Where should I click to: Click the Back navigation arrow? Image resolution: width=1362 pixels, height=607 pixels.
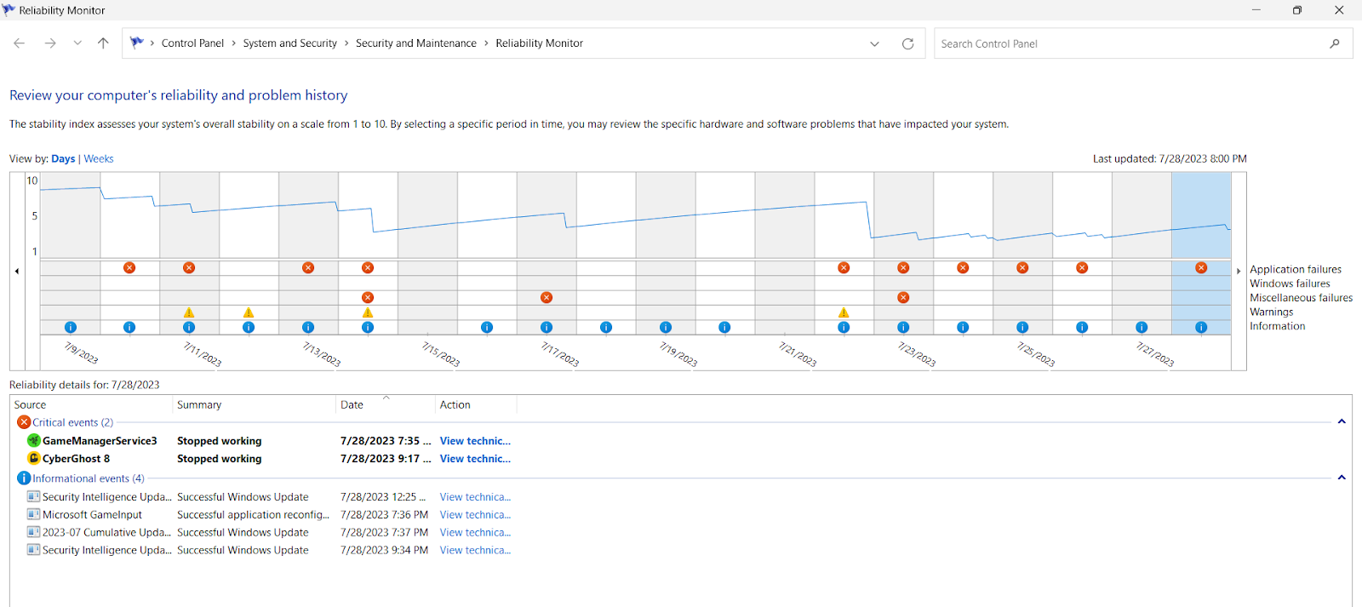coord(20,43)
